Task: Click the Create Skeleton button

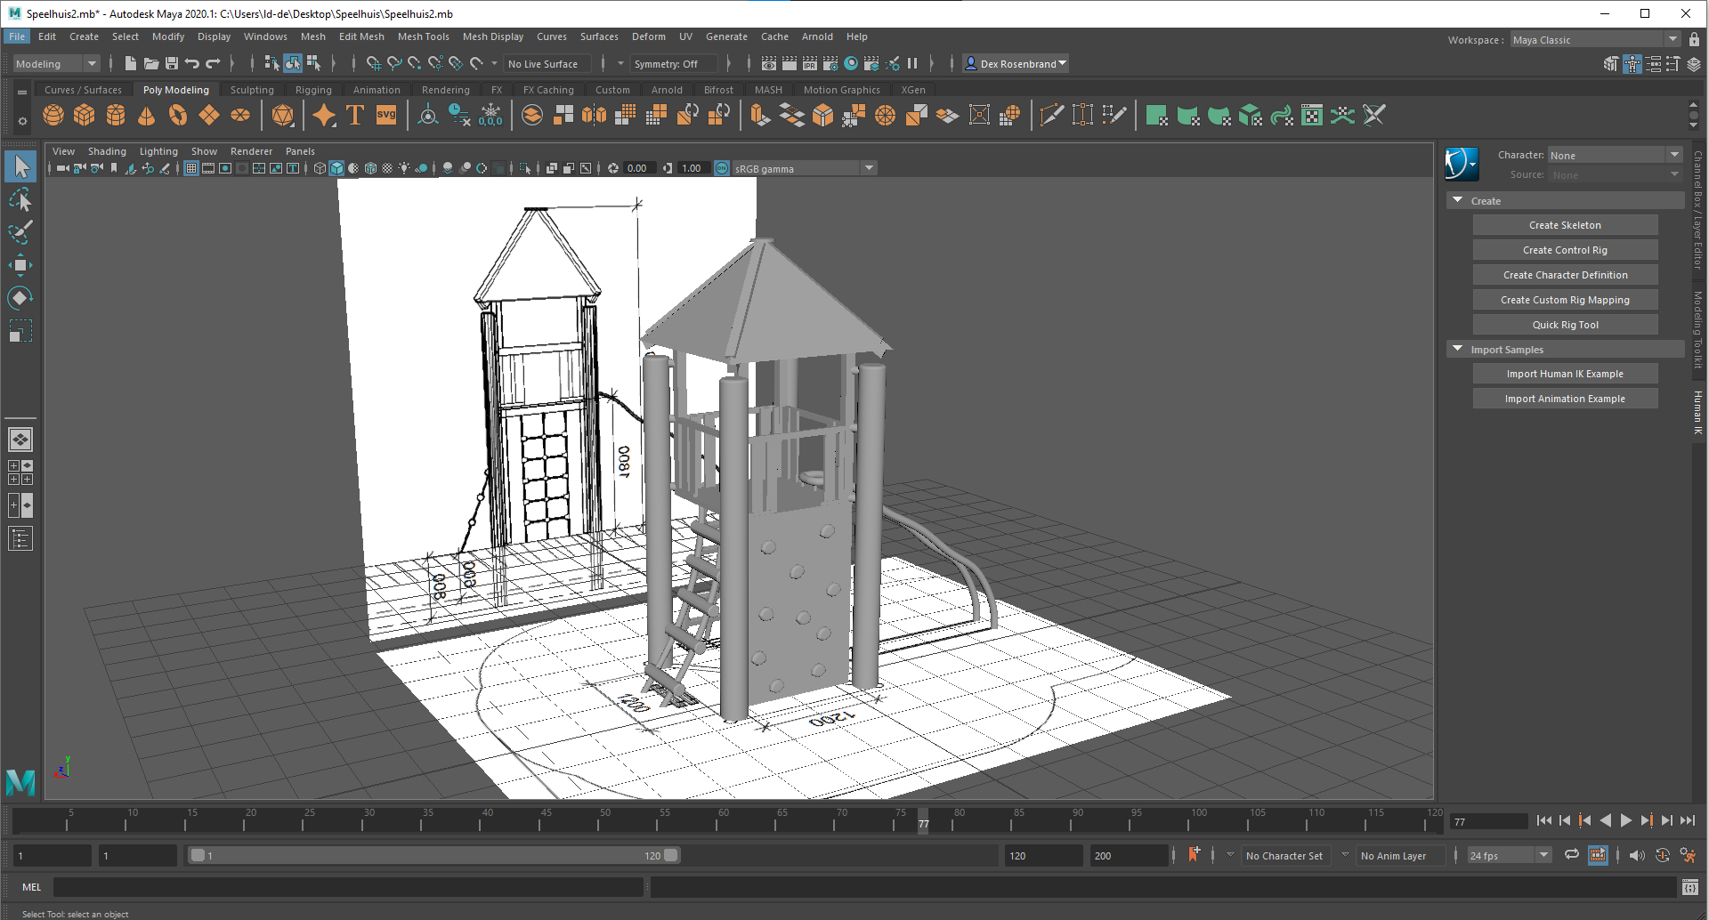Action: pyautogui.click(x=1564, y=225)
